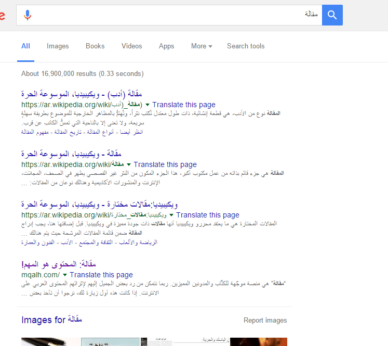This screenshot has height=346, width=388.
Task: Click the microphone voice search icon
Action: [x=28, y=15]
